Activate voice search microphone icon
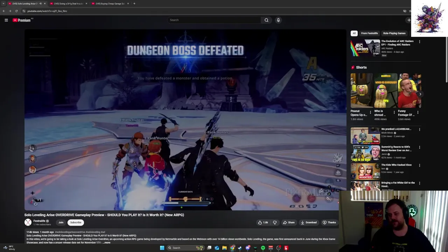 [278, 20]
